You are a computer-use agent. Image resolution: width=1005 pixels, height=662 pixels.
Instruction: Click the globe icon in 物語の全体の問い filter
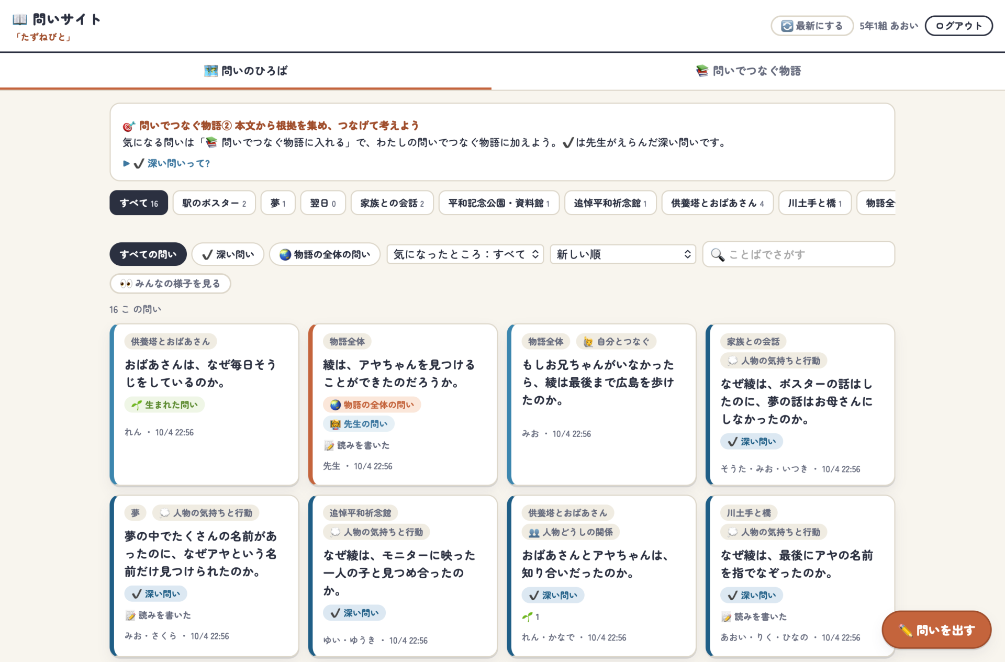pyautogui.click(x=285, y=254)
